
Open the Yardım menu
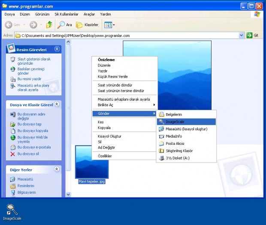106,14
